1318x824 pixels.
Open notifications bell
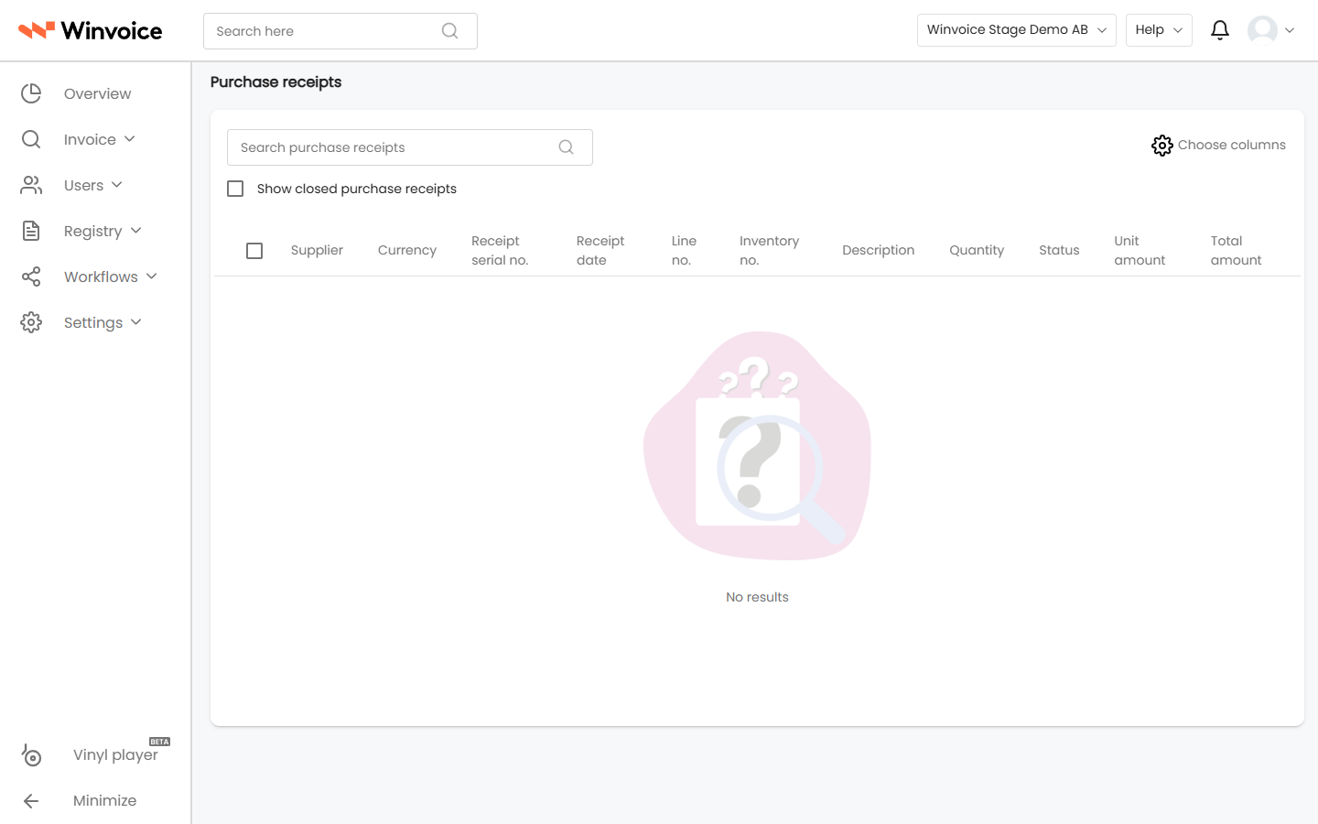pyautogui.click(x=1219, y=30)
